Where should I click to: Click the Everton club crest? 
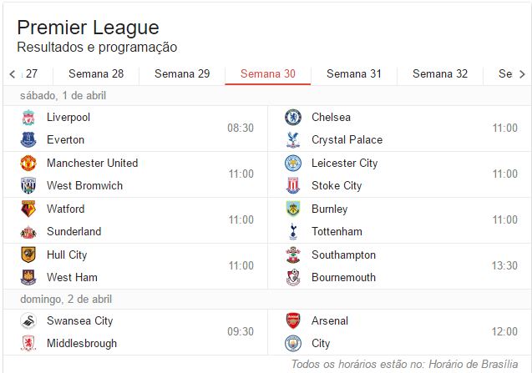click(28, 140)
